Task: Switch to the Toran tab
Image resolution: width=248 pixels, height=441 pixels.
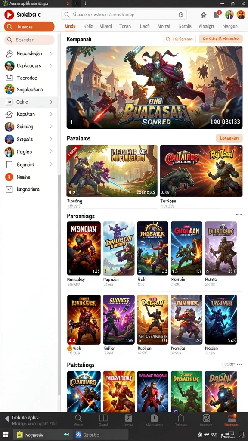Action: point(125,26)
